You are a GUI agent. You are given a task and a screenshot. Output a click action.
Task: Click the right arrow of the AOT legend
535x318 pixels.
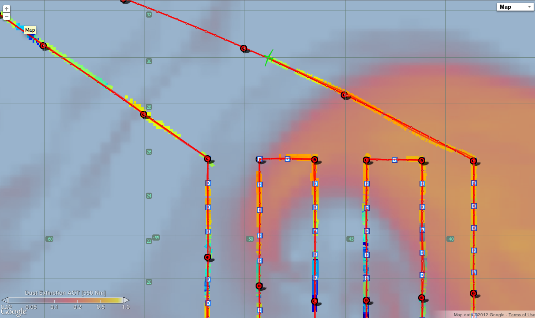126,300
